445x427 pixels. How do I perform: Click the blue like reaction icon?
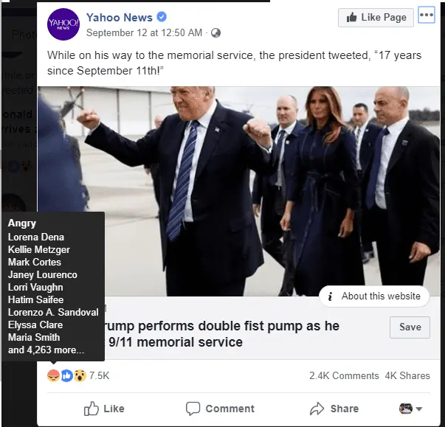click(66, 376)
